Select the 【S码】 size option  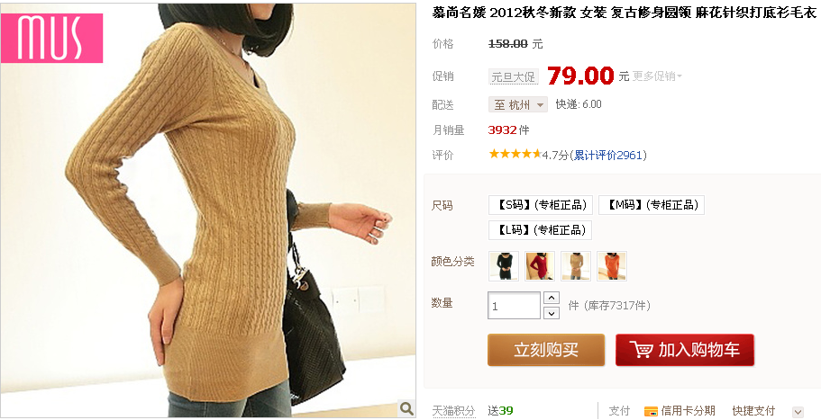(541, 205)
